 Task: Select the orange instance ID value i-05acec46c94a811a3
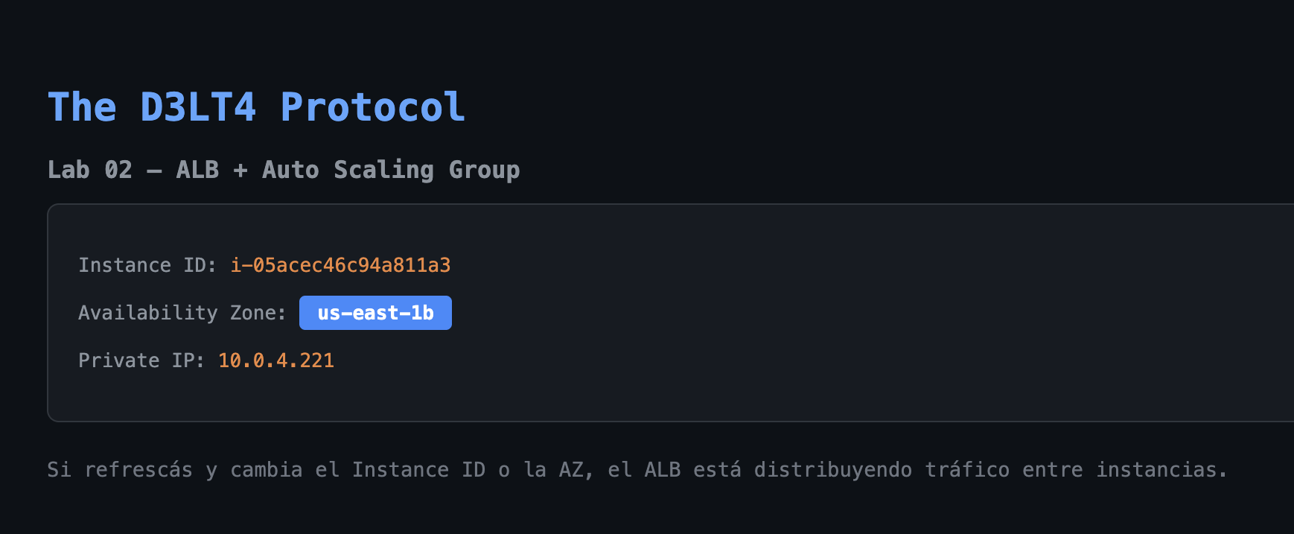[x=340, y=265]
